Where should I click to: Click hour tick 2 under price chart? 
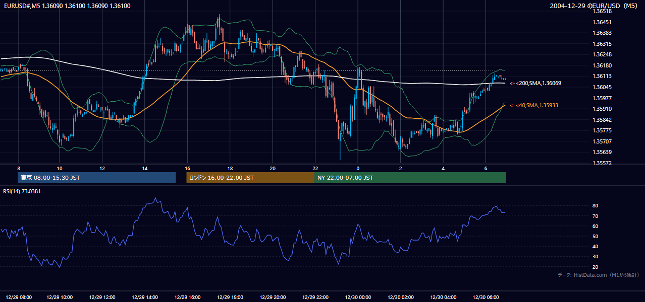[400, 168]
